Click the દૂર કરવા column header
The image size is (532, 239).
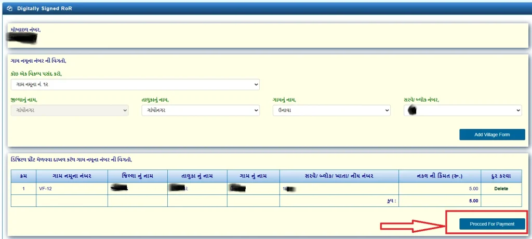tap(501, 176)
